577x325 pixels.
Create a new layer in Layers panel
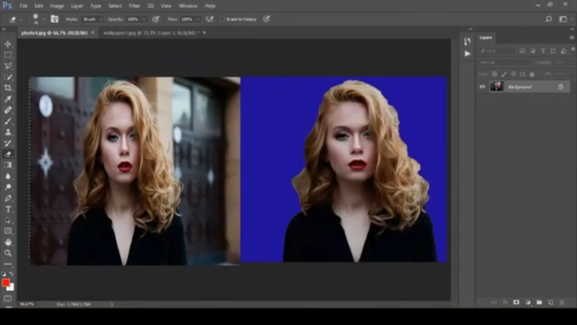(x=550, y=302)
